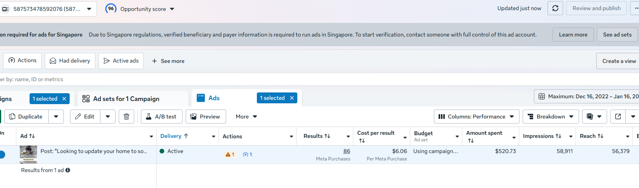639x188 pixels.
Task: Open the Columns: Performance dropdown
Action: pos(477,117)
